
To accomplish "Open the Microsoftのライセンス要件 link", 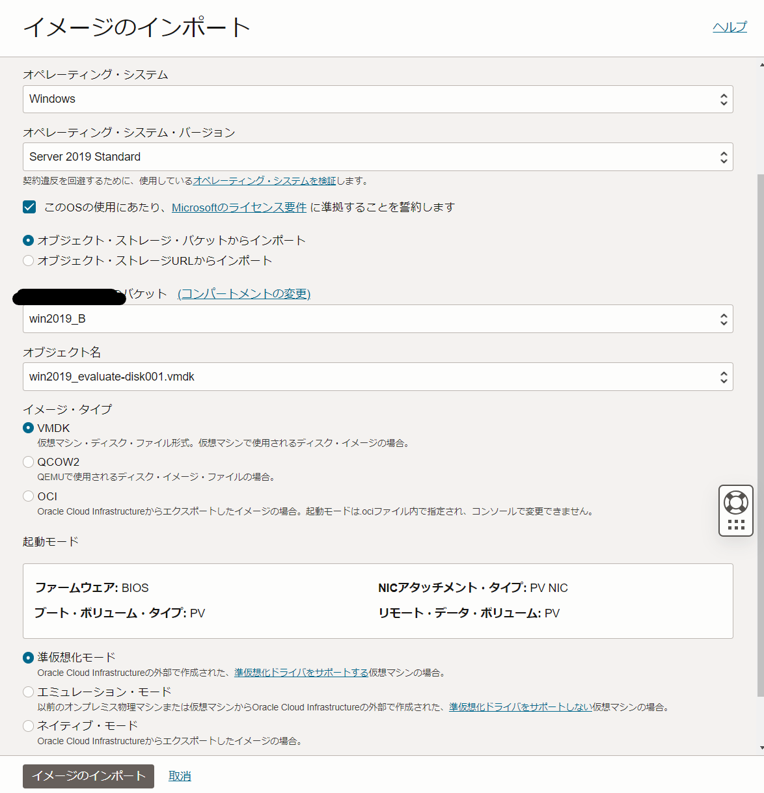I will click(x=239, y=208).
